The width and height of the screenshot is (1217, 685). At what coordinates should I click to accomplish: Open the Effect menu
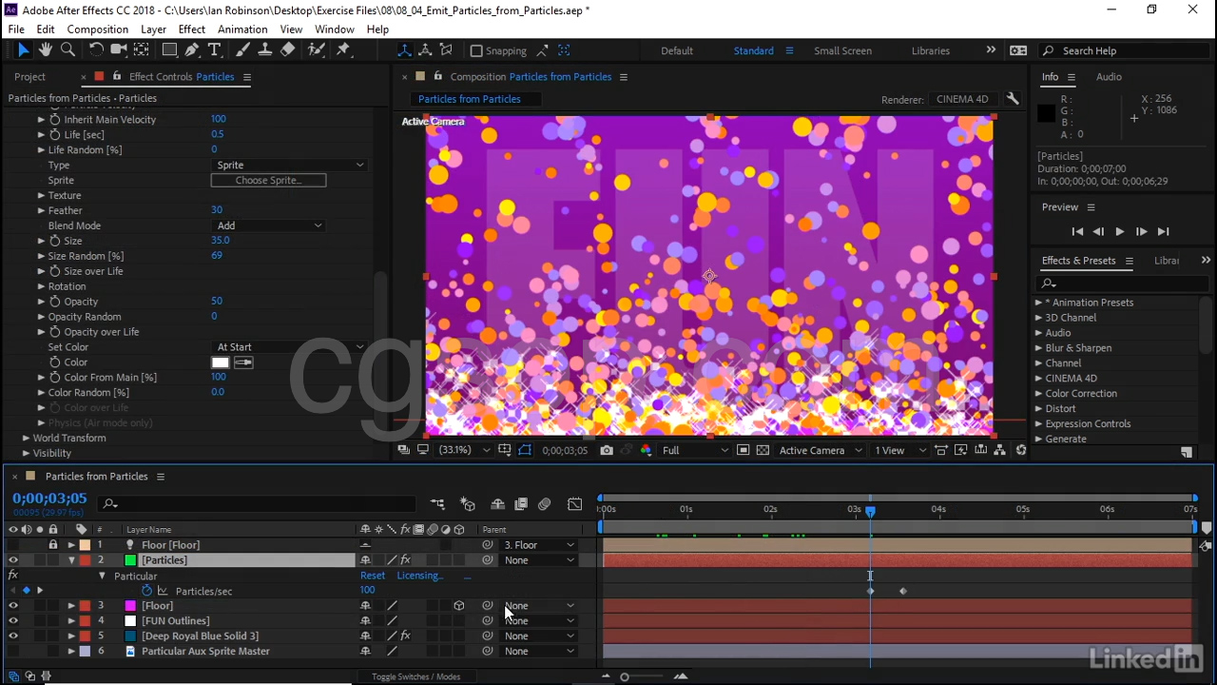[x=191, y=29]
